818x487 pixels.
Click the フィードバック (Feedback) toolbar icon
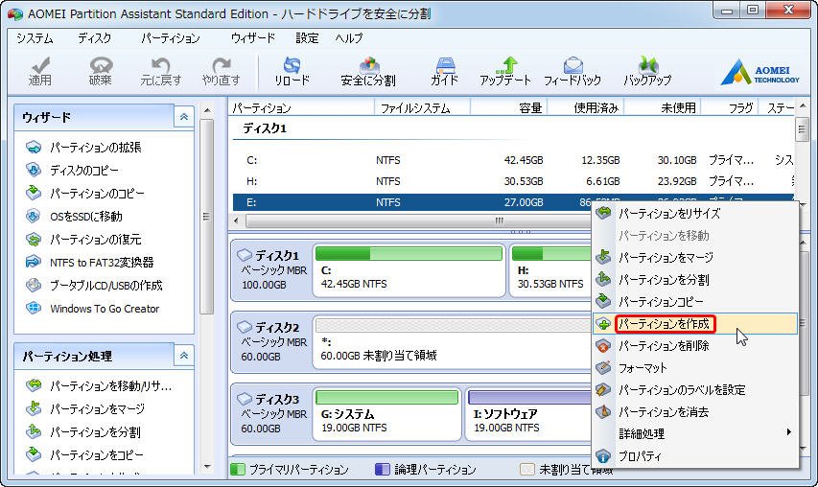coord(573,72)
